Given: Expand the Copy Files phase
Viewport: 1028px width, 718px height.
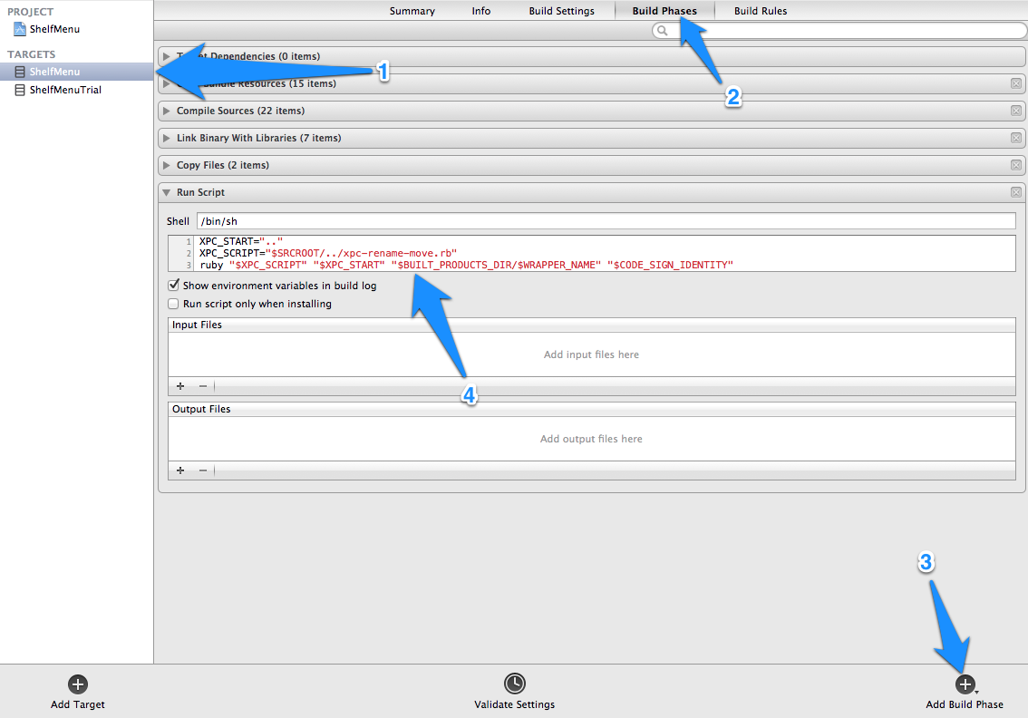Looking at the screenshot, I should pos(167,165).
